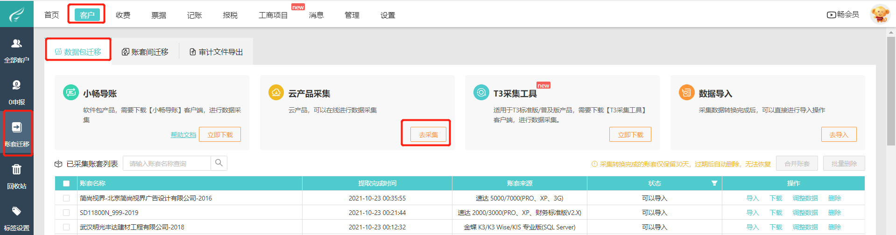Click the user avatar at top right
The height and width of the screenshot is (235, 896).
coord(880,14)
